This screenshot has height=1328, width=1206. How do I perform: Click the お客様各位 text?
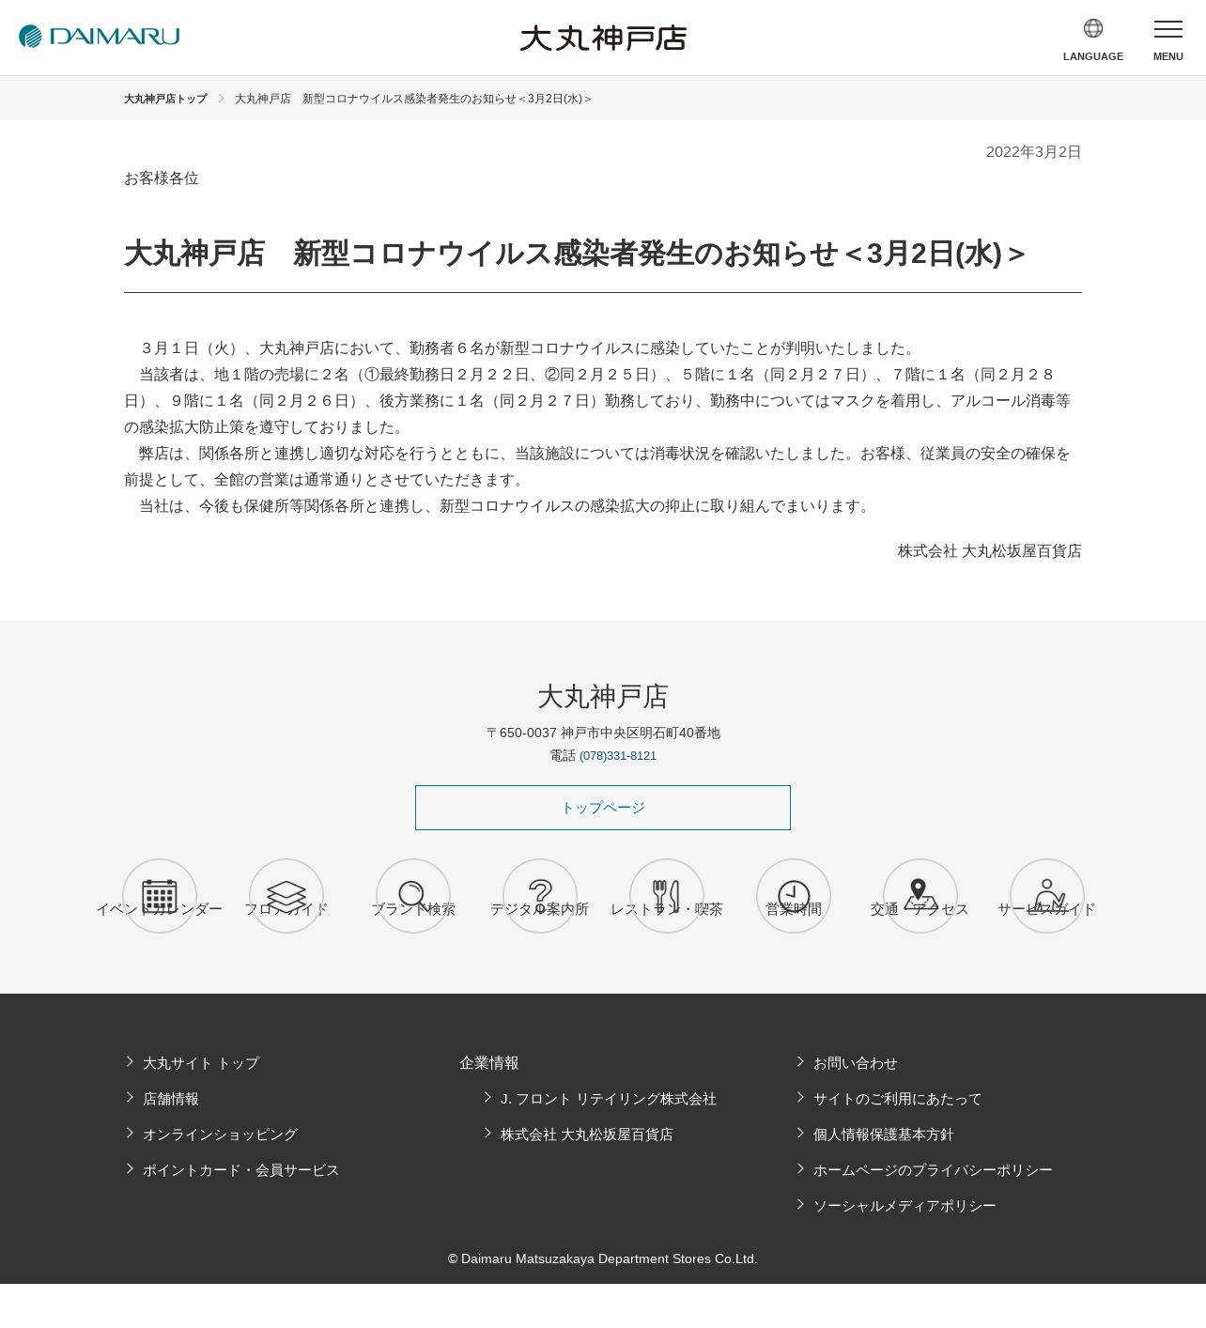point(162,178)
